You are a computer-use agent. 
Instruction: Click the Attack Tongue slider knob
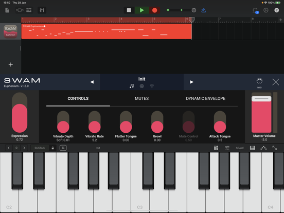click(x=220, y=127)
